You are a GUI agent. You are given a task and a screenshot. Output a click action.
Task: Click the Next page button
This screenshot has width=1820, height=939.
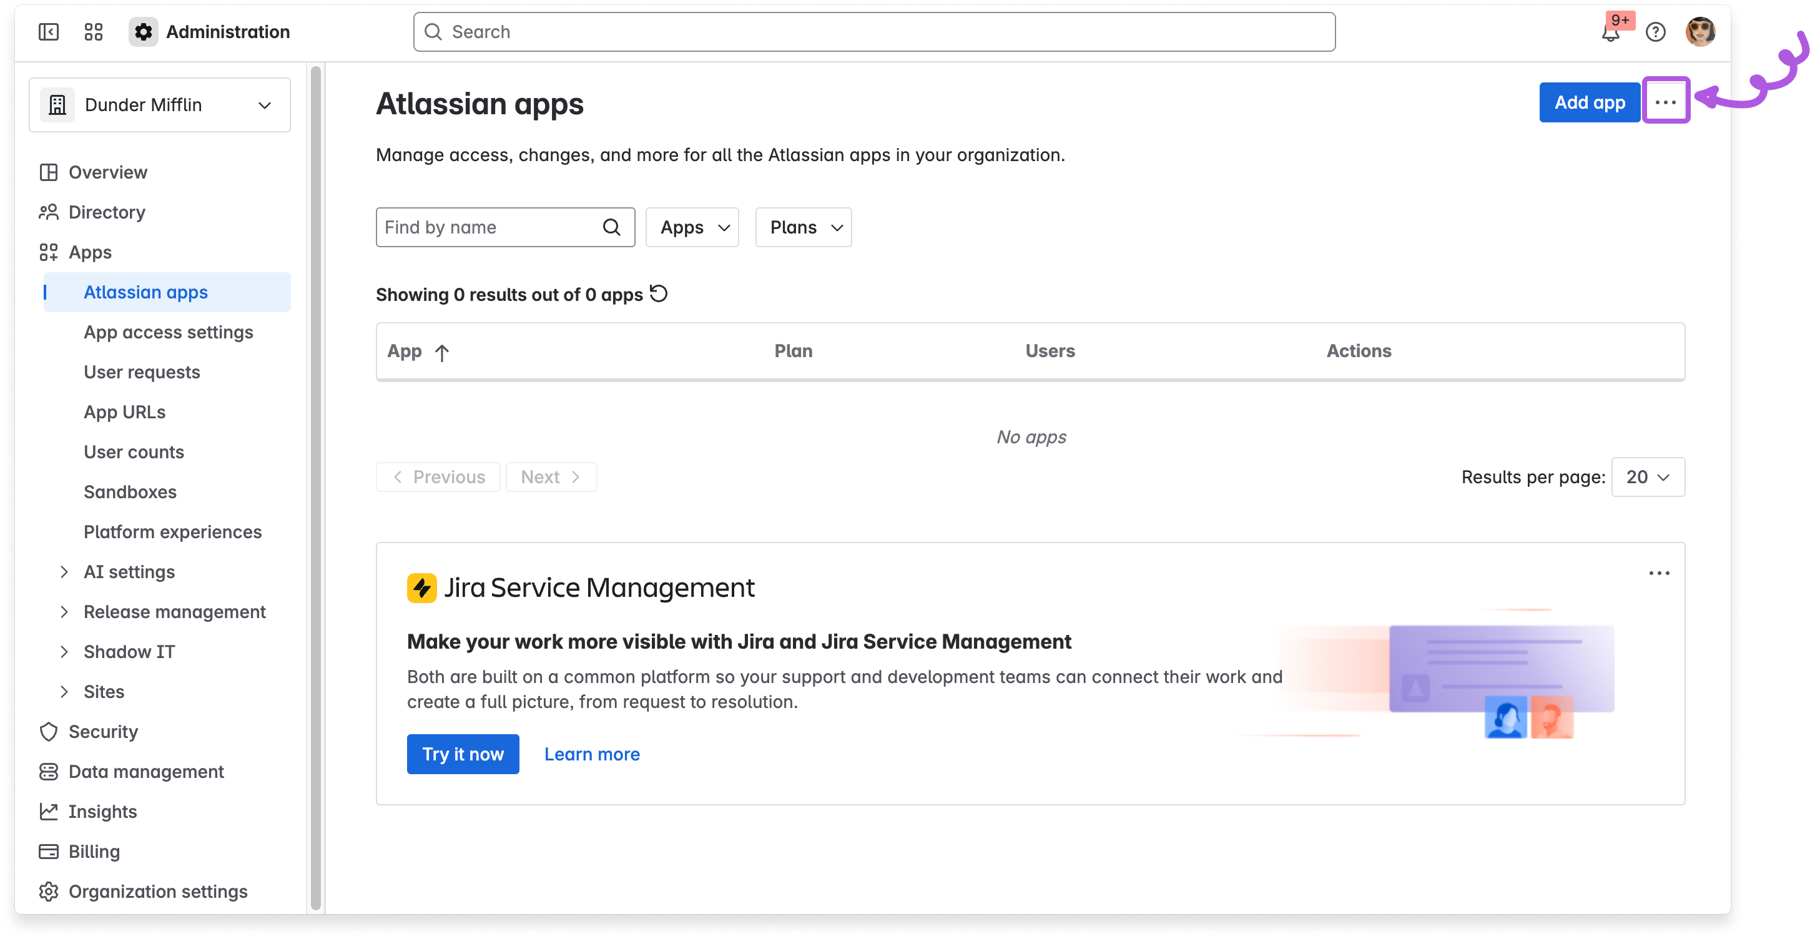551,477
